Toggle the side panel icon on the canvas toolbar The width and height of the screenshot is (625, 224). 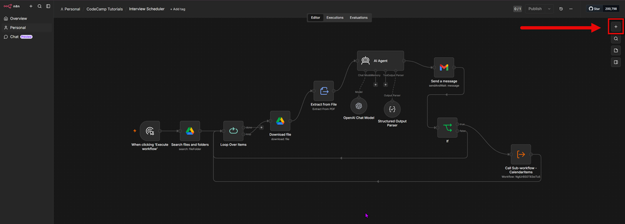coord(616,62)
